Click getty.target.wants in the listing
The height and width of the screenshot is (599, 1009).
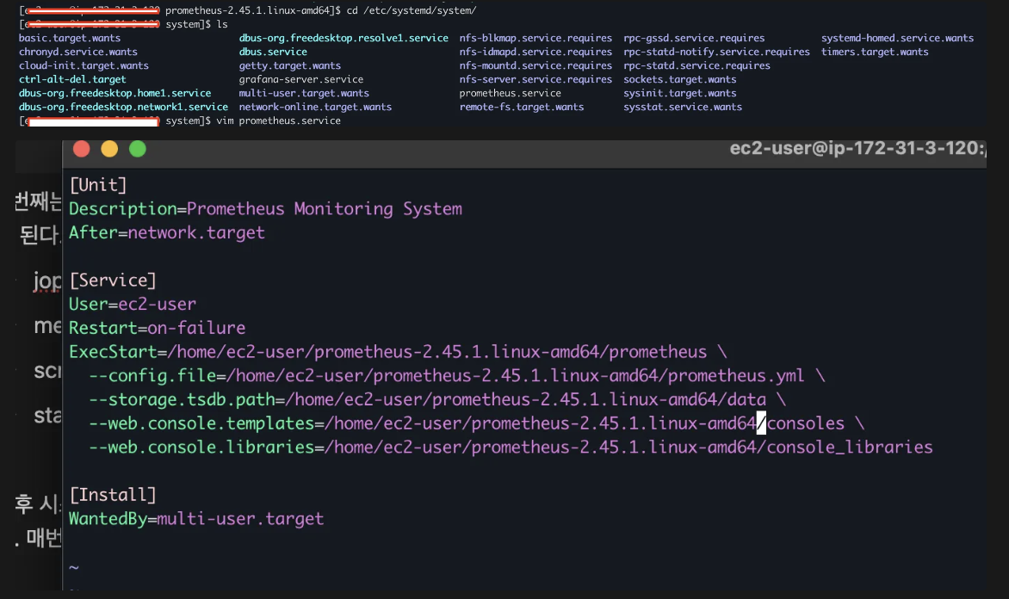click(289, 65)
